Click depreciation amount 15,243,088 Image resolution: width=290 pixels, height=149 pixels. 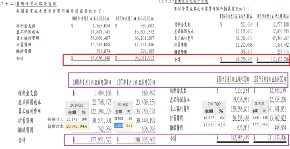click(x=100, y=45)
